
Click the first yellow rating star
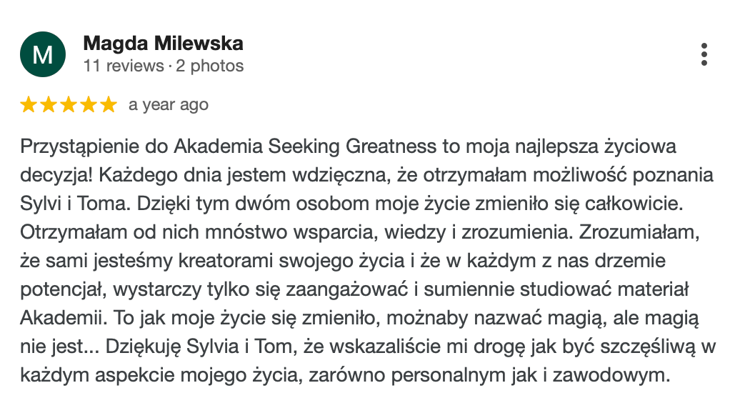[29, 105]
